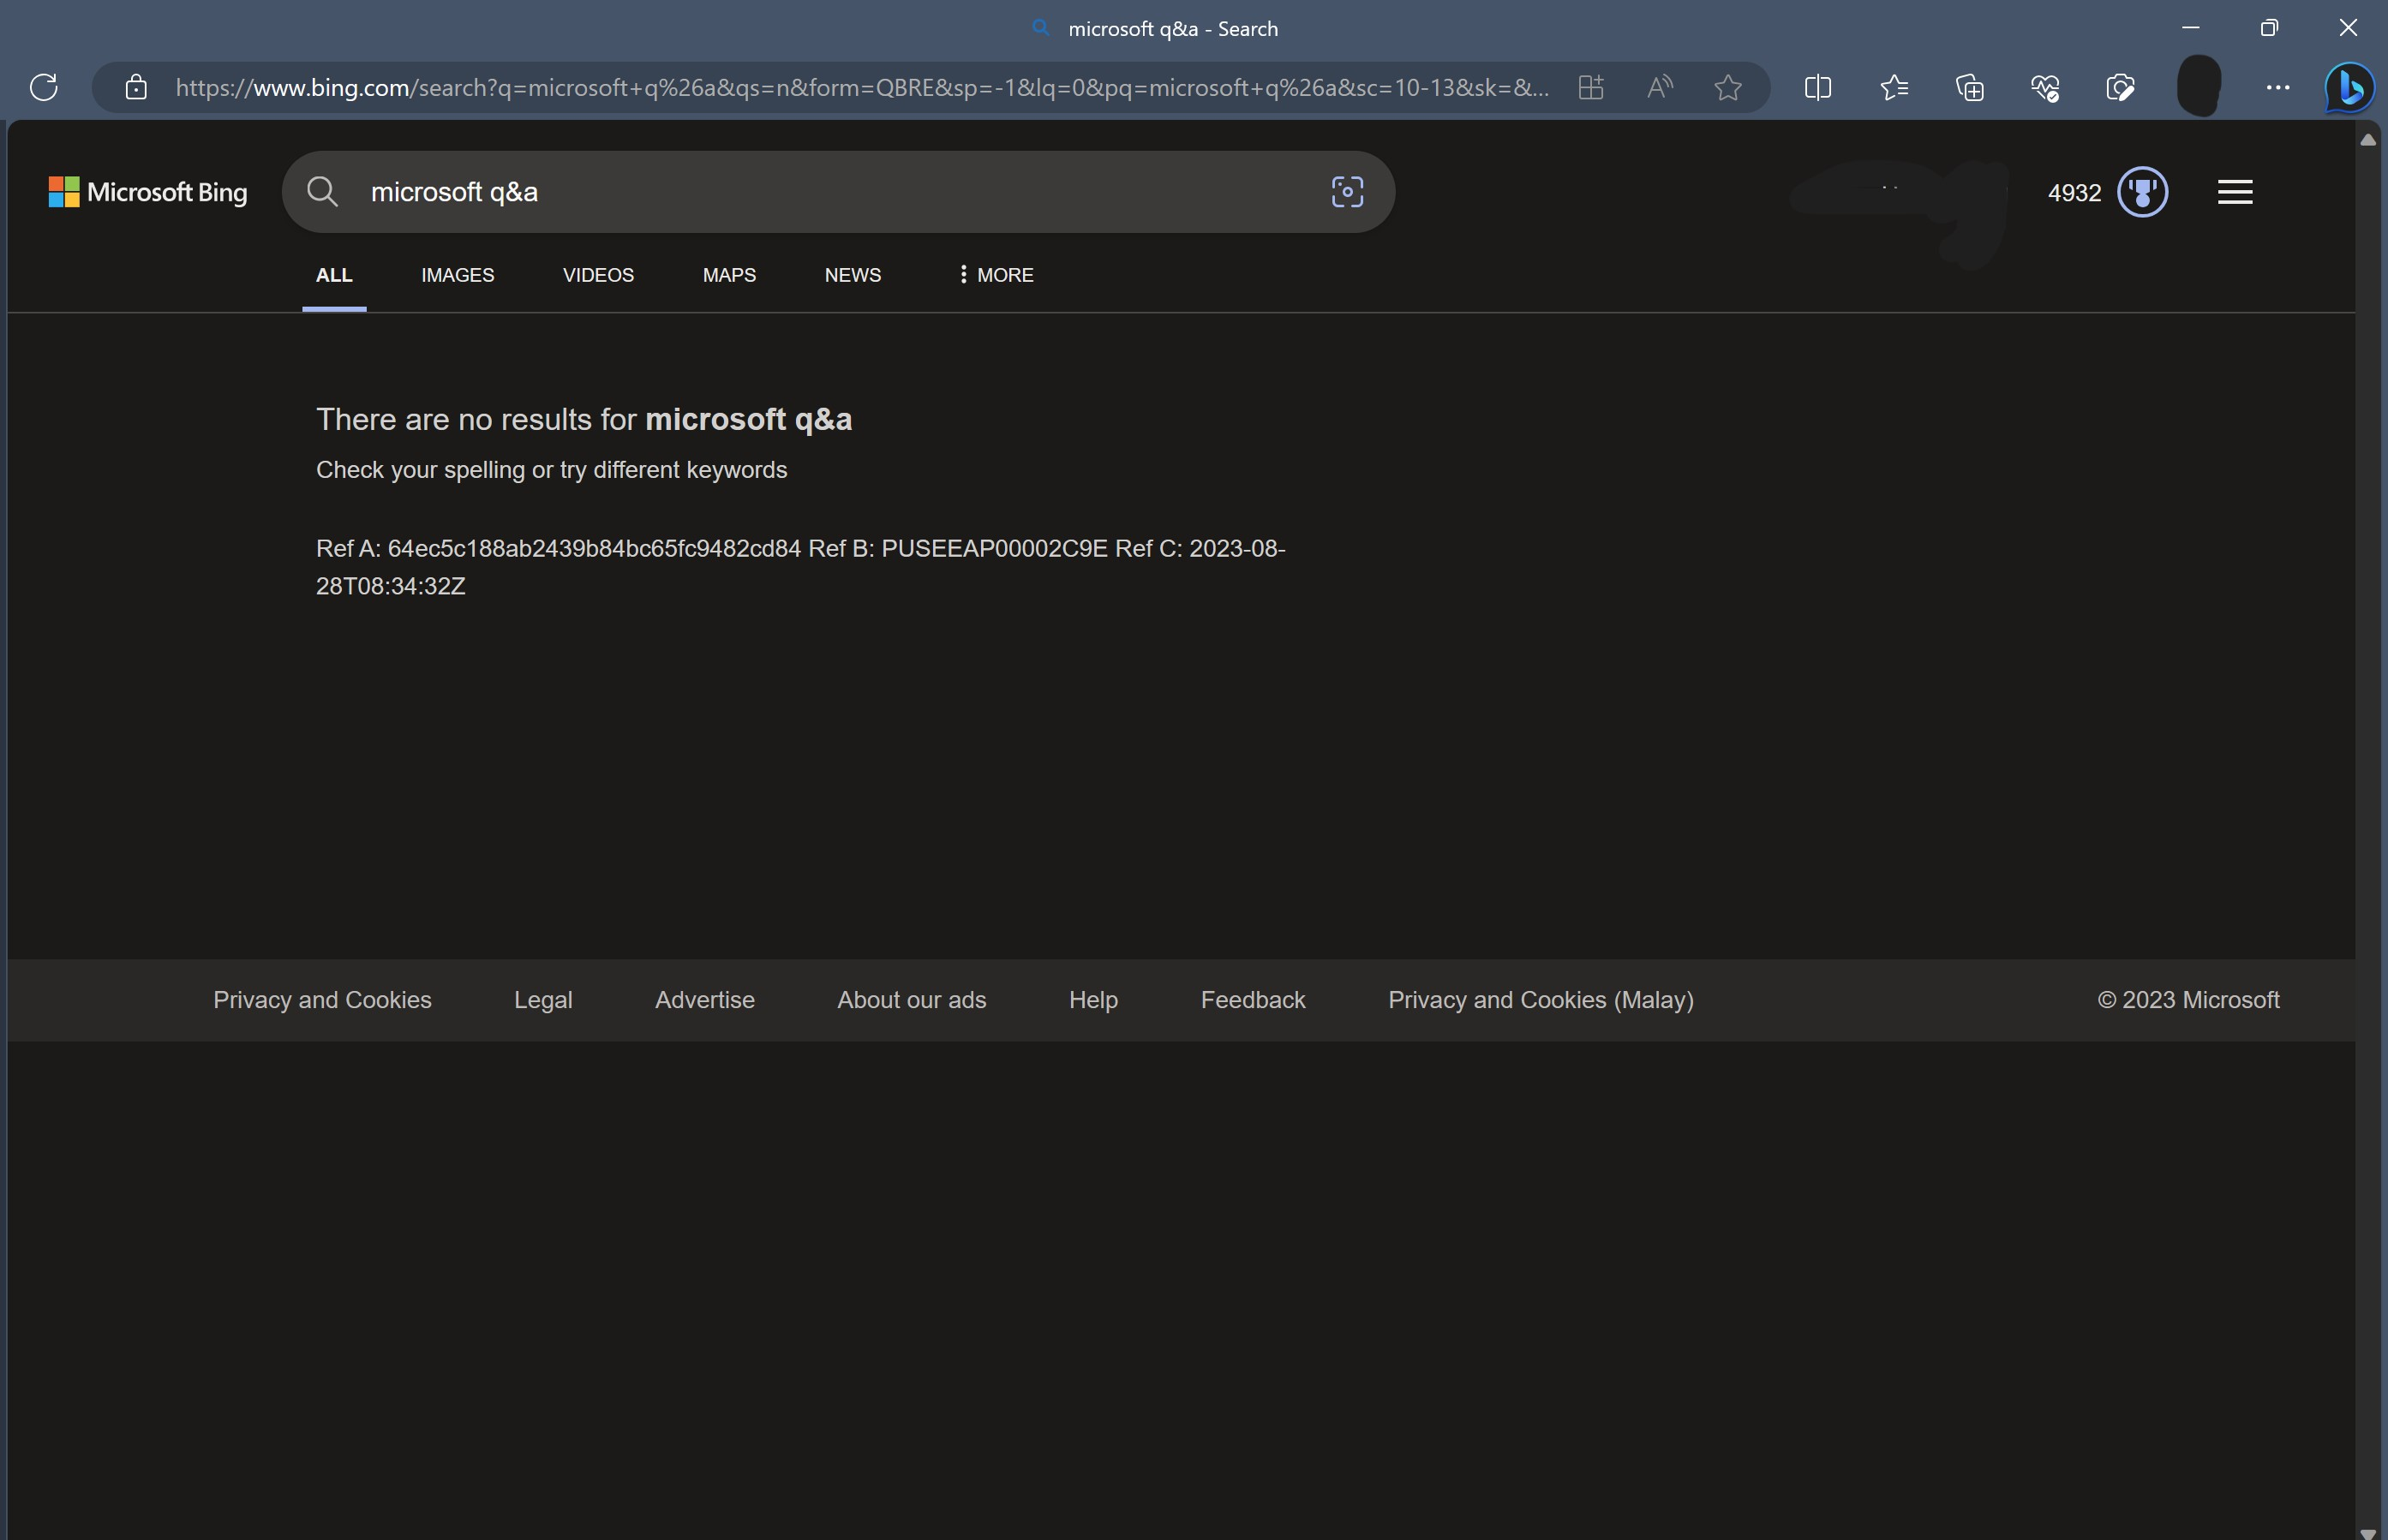Open Browser essentials heart icon

pyautogui.click(x=2045, y=88)
